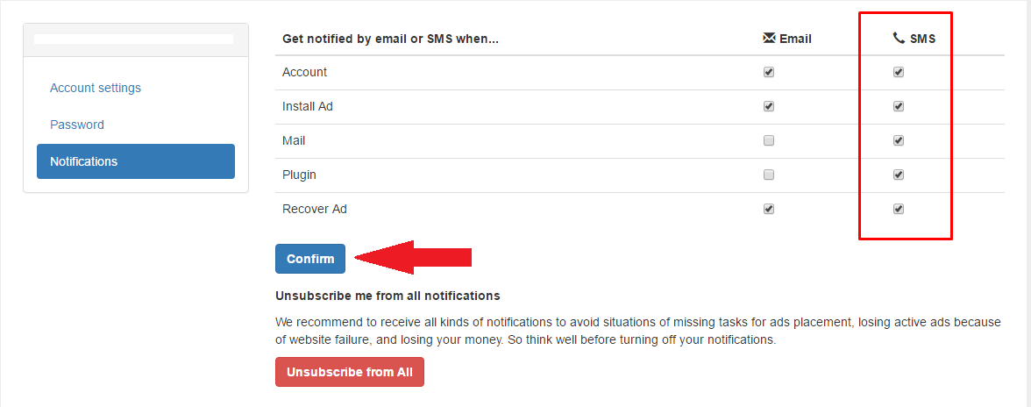
Task: Uncheck Recover Ad SMS notification
Action: [x=898, y=209]
